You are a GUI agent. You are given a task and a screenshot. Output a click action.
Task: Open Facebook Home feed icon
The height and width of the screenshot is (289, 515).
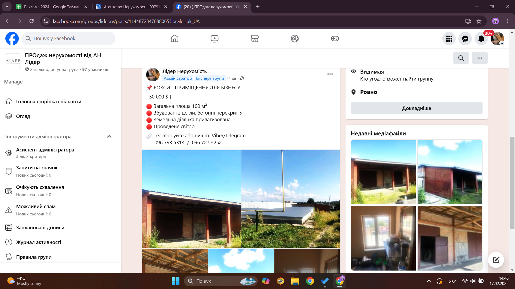pyautogui.click(x=174, y=39)
